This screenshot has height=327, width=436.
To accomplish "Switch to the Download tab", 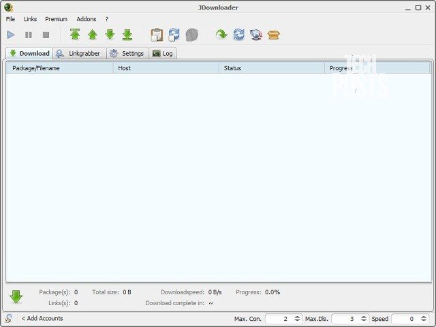I will (x=29, y=53).
